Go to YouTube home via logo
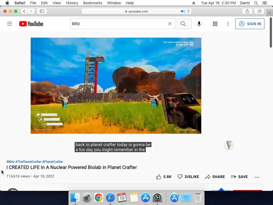Viewport: 273px width, 205px height. click(x=31, y=24)
